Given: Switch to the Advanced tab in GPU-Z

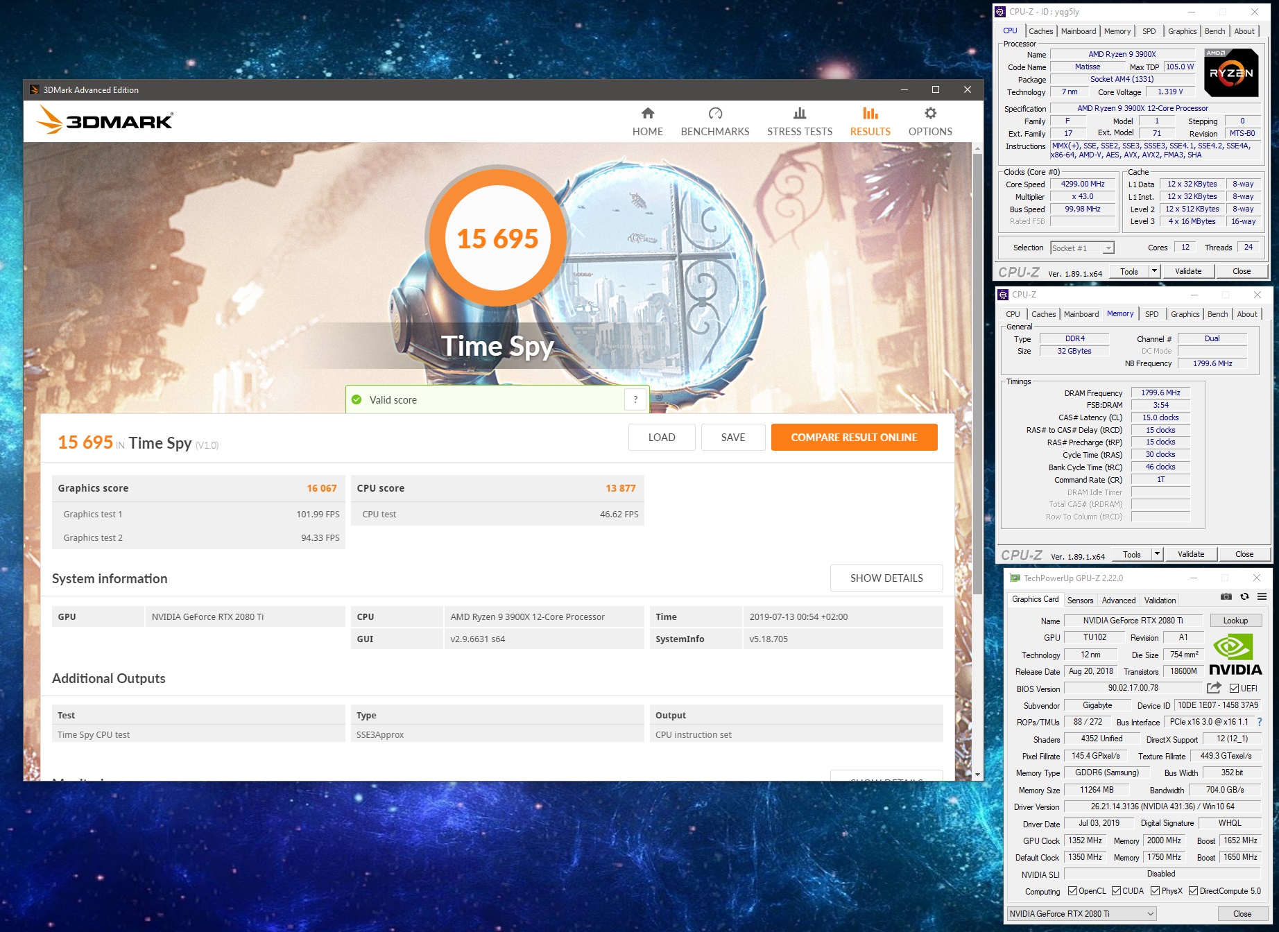Looking at the screenshot, I should (1119, 600).
